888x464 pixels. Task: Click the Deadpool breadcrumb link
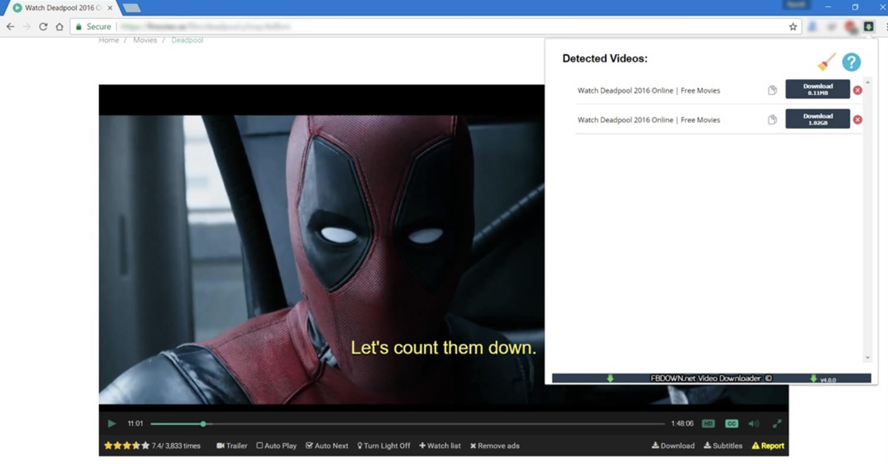click(187, 40)
